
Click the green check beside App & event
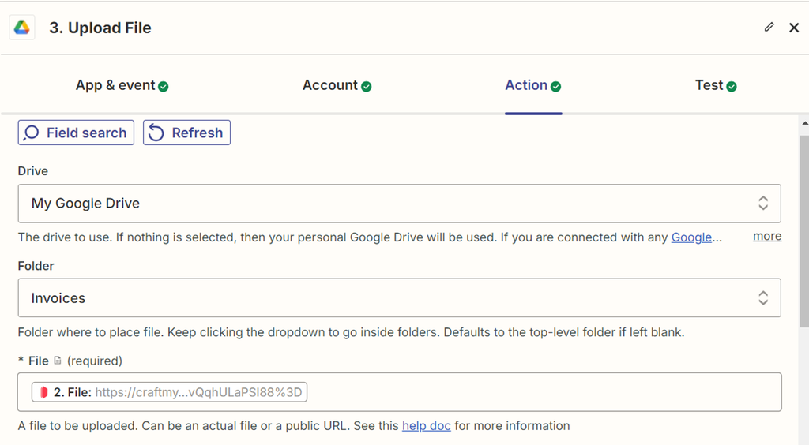164,87
